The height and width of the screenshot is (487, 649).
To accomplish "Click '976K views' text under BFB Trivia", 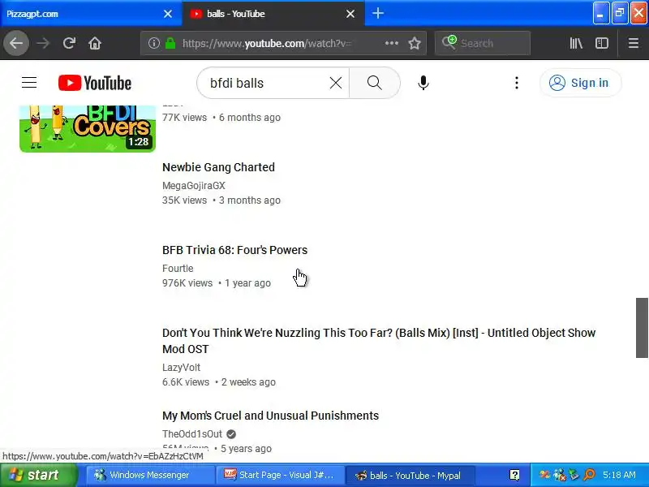I will [x=187, y=283].
